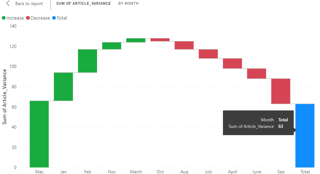Select the green Nov bar
The height and width of the screenshot is (174, 320).
point(112,46)
